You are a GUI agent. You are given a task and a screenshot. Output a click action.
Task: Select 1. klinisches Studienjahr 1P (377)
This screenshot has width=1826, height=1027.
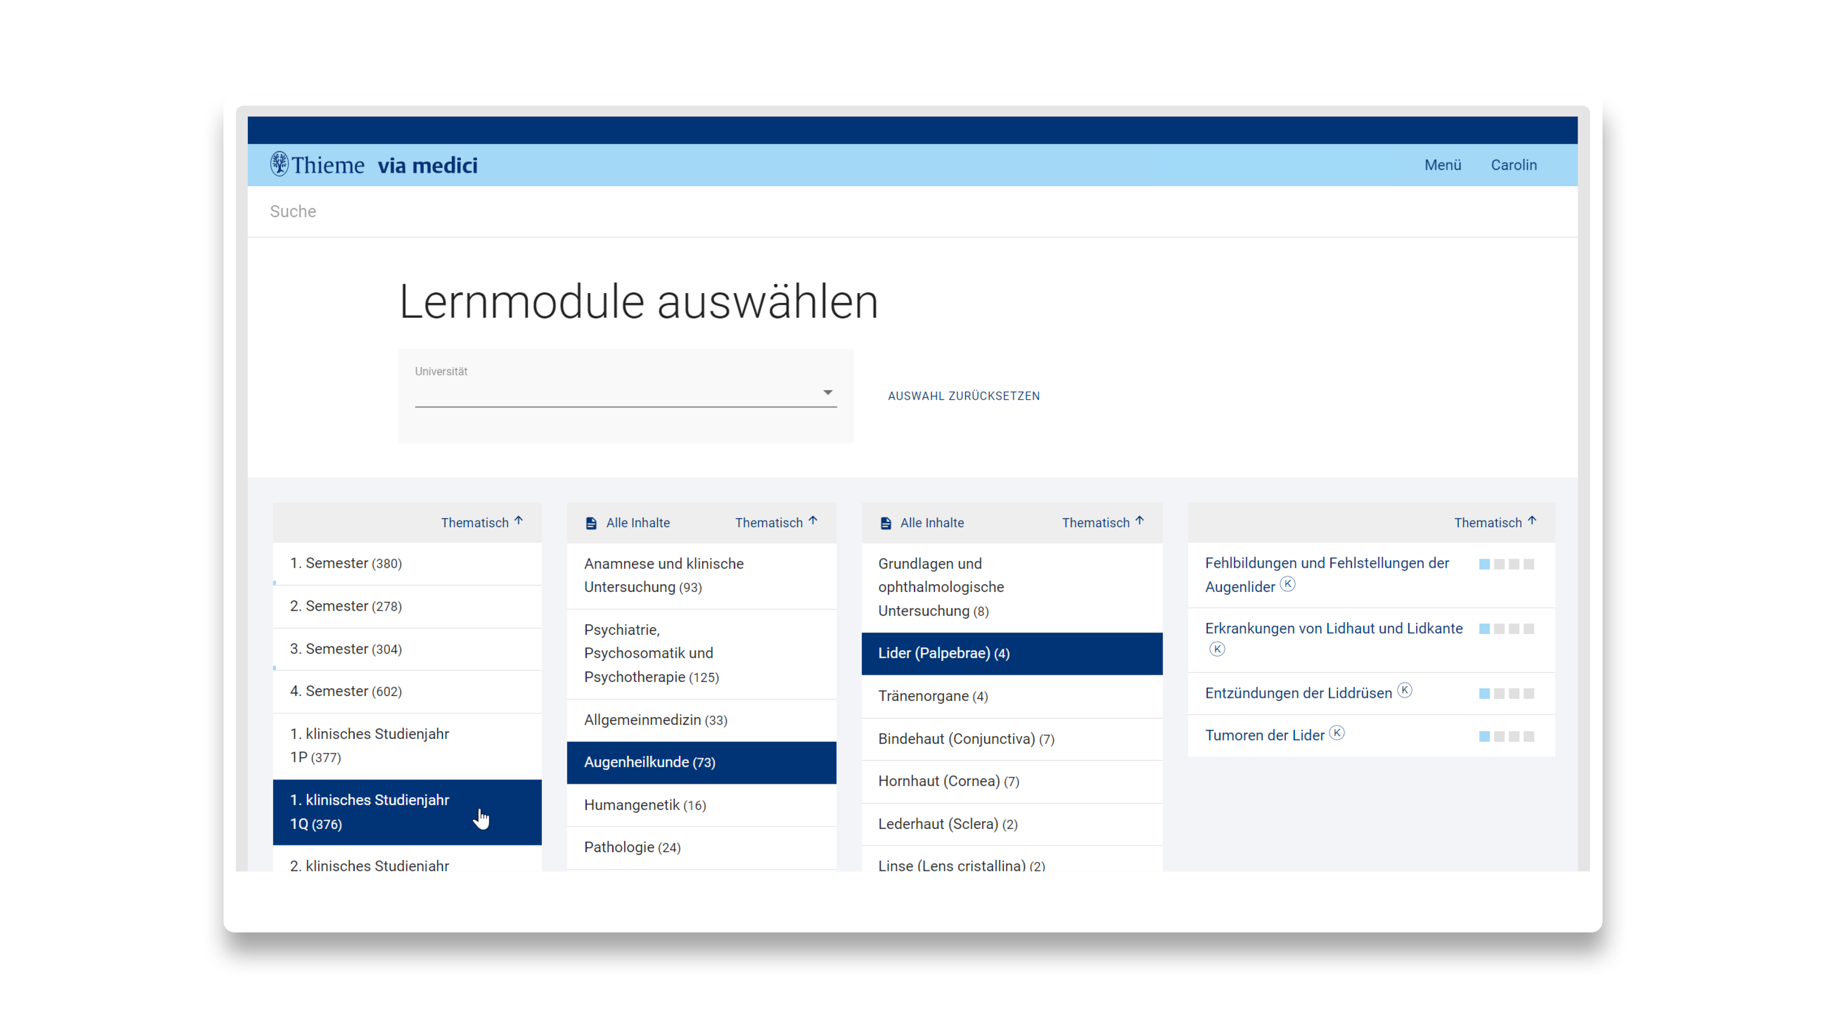pos(407,746)
